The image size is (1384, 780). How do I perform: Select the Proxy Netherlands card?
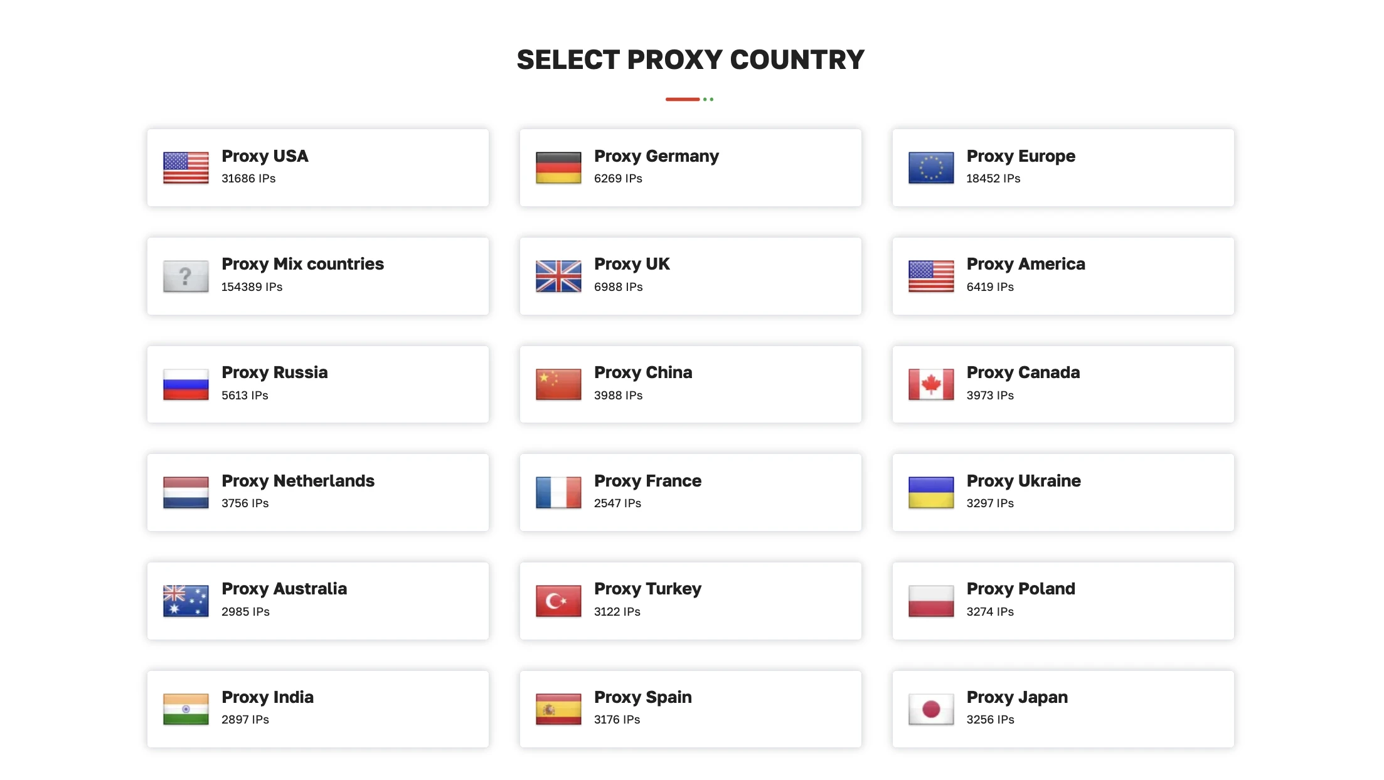317,493
